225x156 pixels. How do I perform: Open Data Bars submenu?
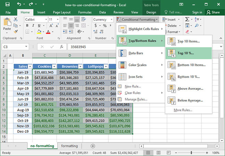[x=141, y=53]
